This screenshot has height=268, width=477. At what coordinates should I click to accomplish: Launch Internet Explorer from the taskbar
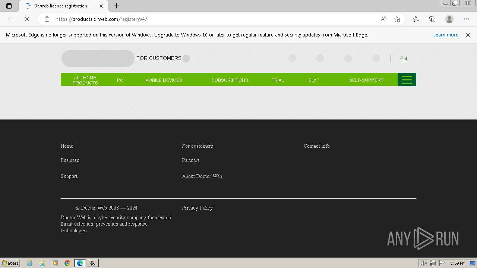(x=29, y=263)
